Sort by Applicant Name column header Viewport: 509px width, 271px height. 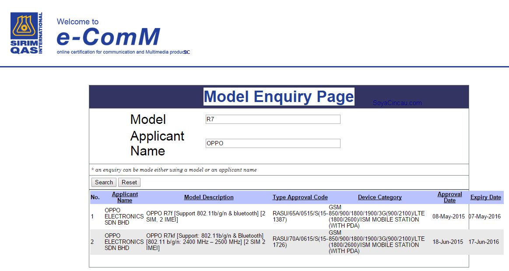(125, 197)
